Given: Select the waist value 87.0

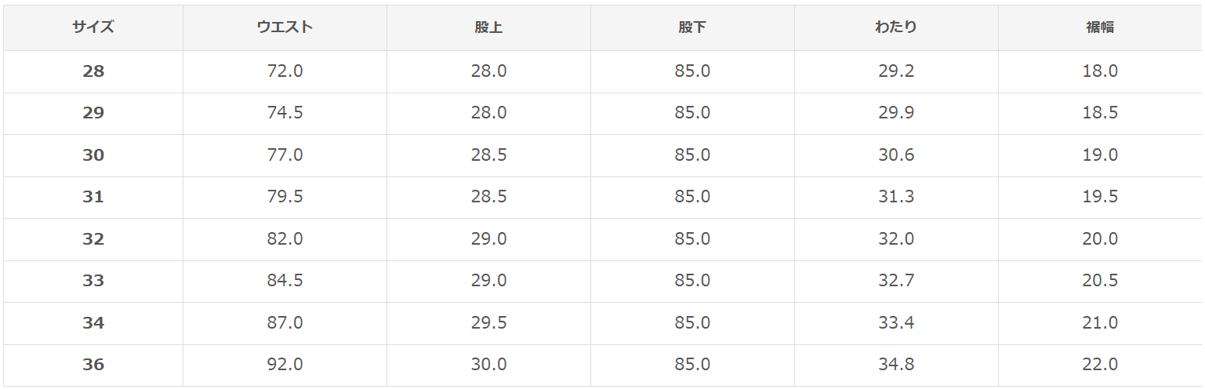Looking at the screenshot, I should 285,323.
